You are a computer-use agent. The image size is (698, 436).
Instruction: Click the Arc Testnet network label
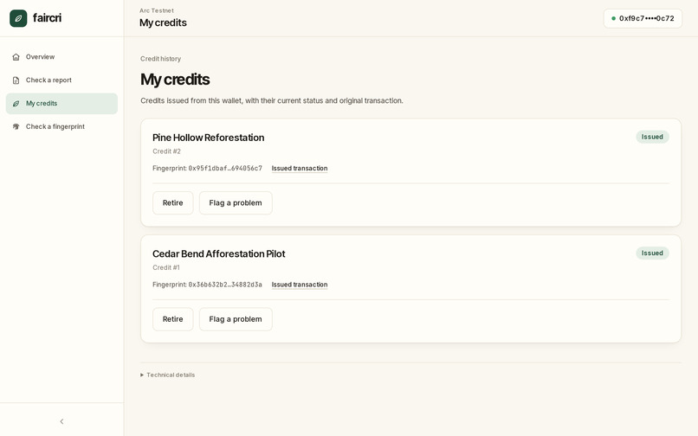[x=157, y=10]
